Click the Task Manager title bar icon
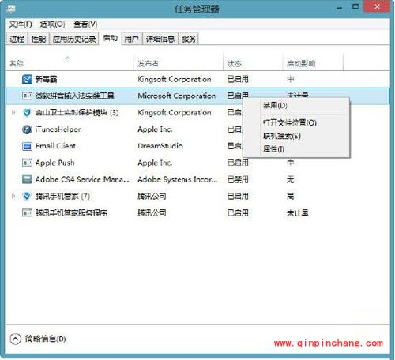The image size is (395, 360). 11,9
